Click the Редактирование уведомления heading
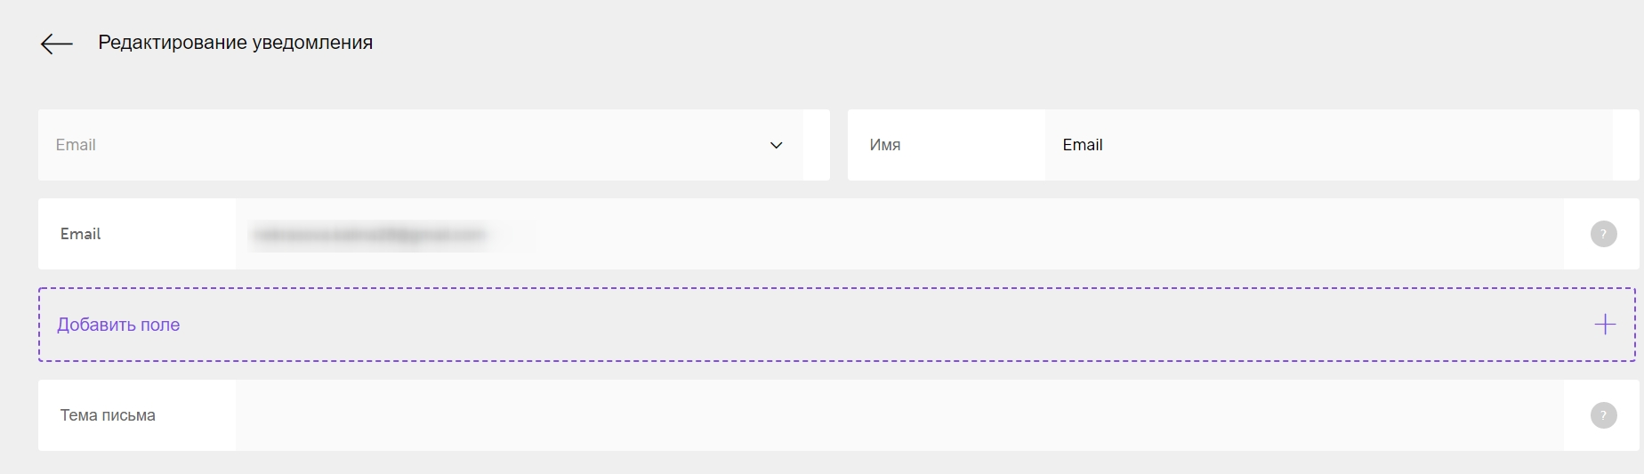 pyautogui.click(x=236, y=43)
